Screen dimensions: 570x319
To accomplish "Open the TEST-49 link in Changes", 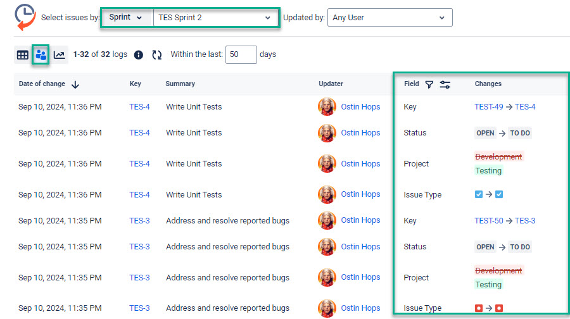I will point(488,107).
